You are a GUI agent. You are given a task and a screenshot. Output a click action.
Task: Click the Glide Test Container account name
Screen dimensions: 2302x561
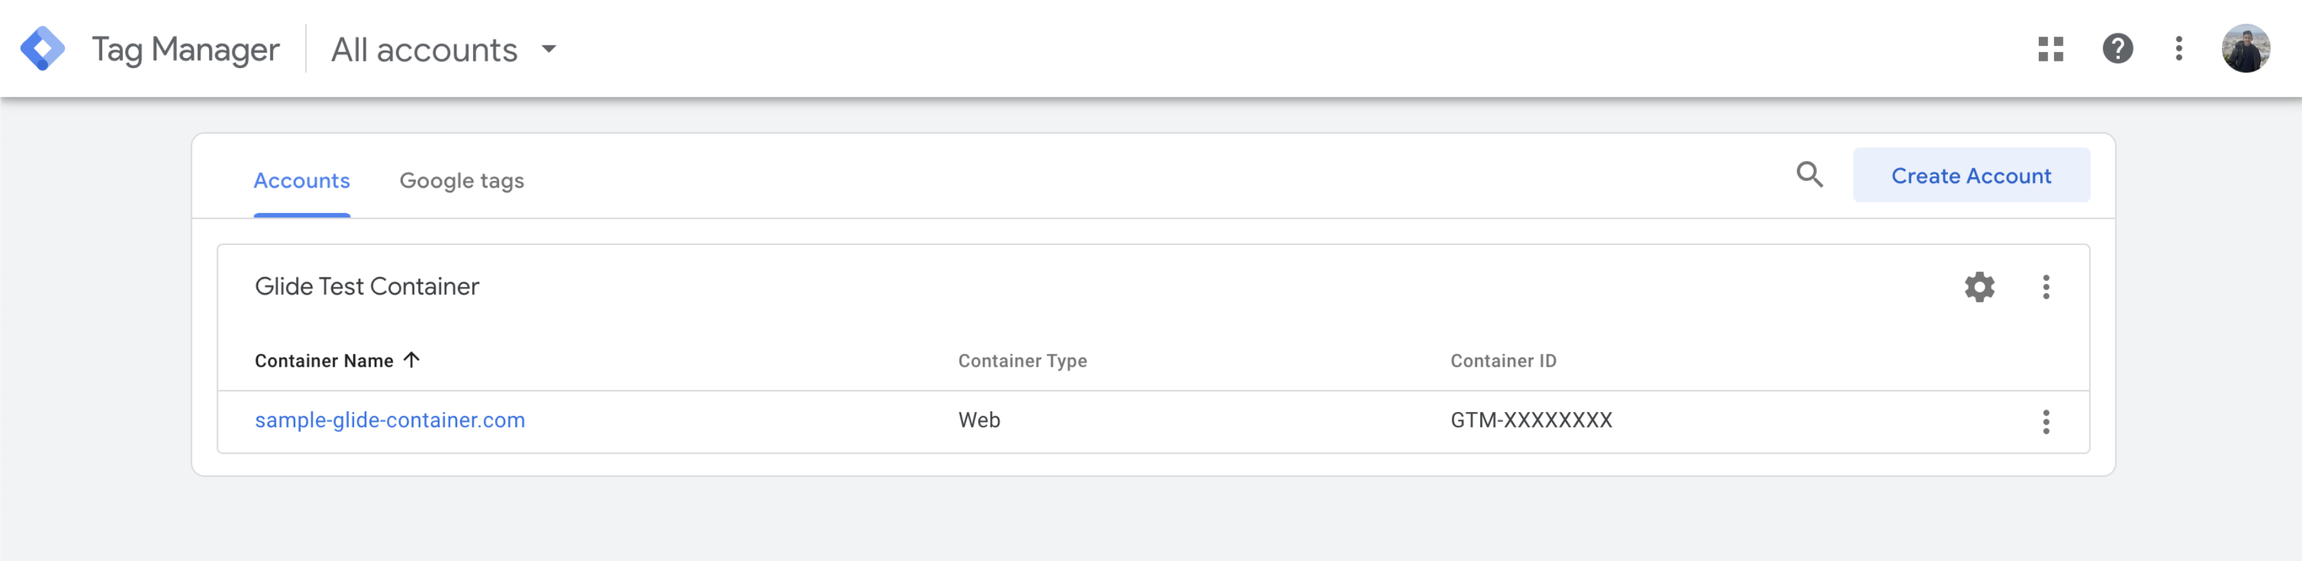366,287
